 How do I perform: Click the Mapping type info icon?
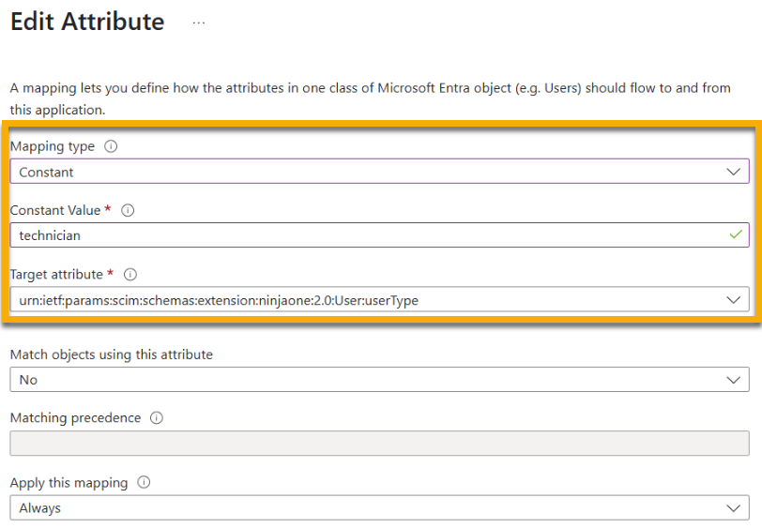[x=112, y=147]
